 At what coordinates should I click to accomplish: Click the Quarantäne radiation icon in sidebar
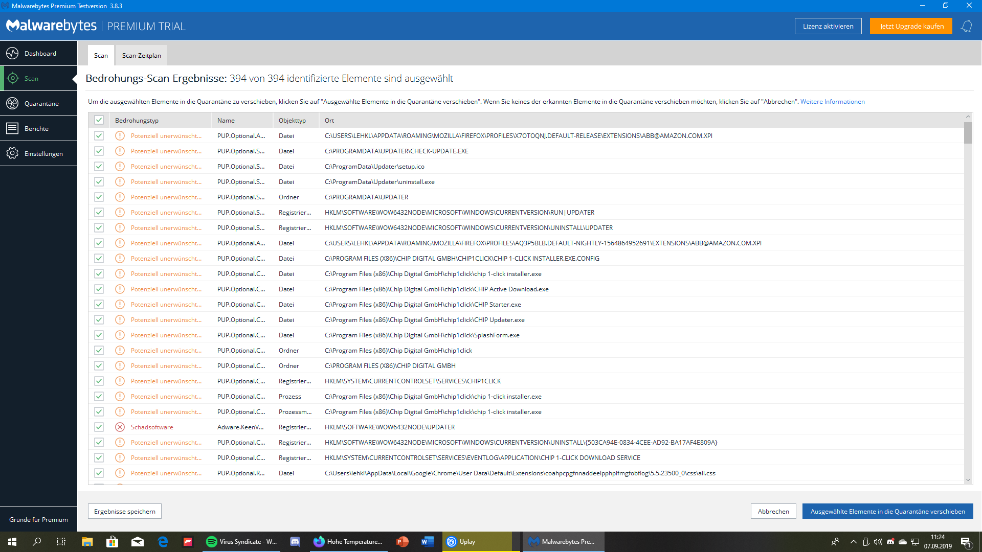point(12,103)
